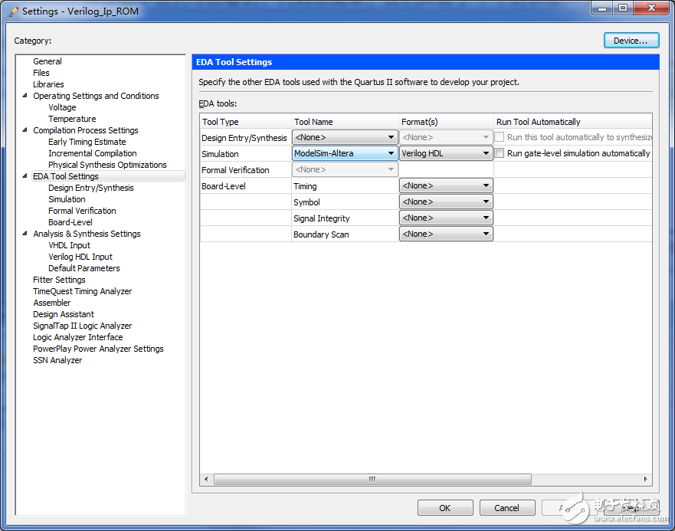Select Design Assistant category
Screen dimensions: 675x531
click(x=64, y=314)
